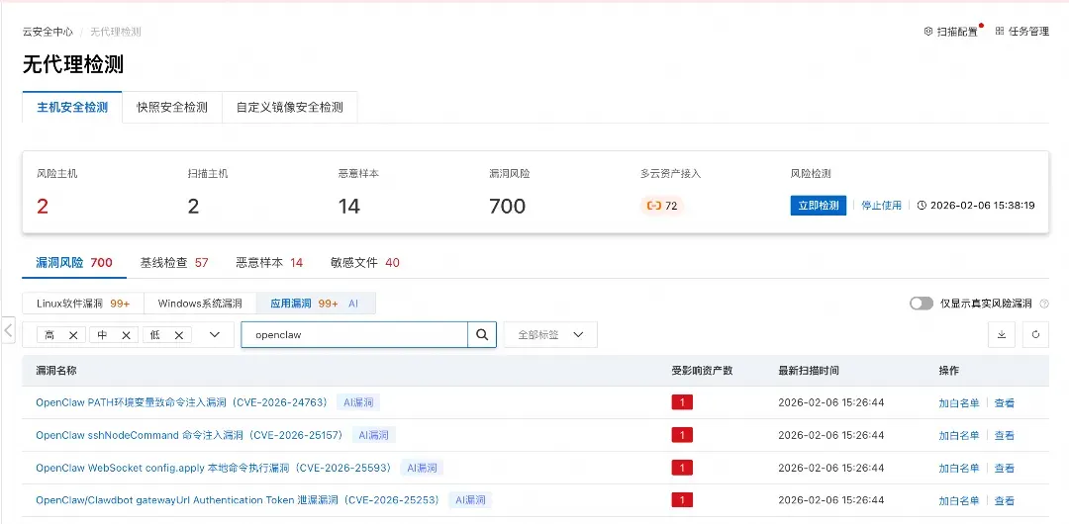The width and height of the screenshot is (1069, 524).
Task: Select 应用漏洞 sub-tab
Action: [316, 304]
